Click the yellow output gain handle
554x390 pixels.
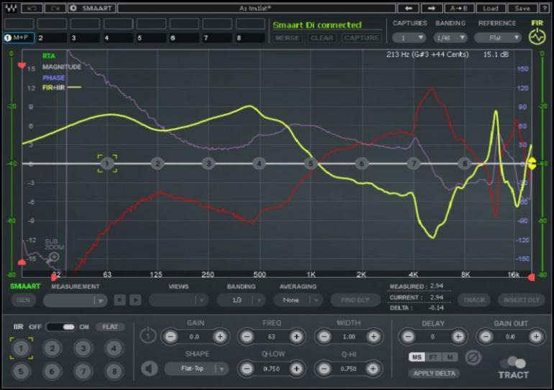point(532,164)
